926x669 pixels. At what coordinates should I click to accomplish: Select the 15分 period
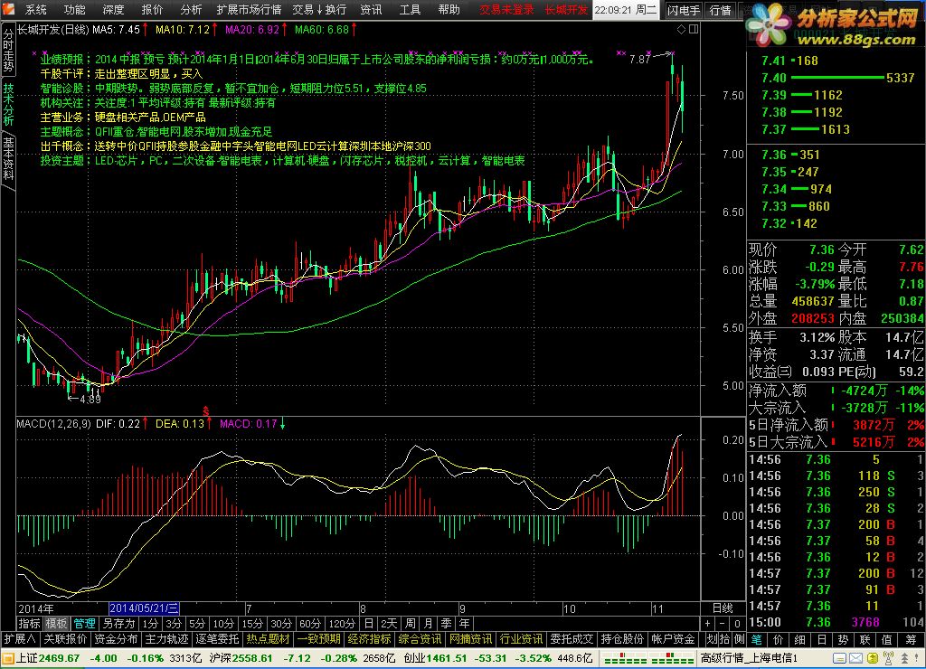pos(252,624)
